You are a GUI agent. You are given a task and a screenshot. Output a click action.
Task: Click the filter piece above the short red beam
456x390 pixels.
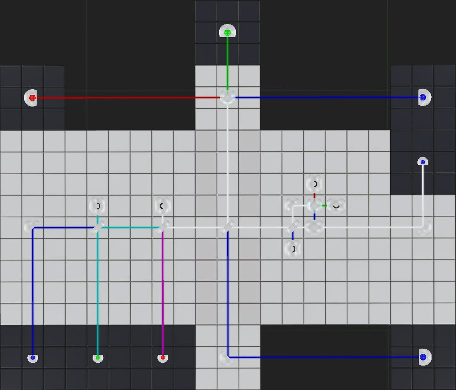coord(314,184)
